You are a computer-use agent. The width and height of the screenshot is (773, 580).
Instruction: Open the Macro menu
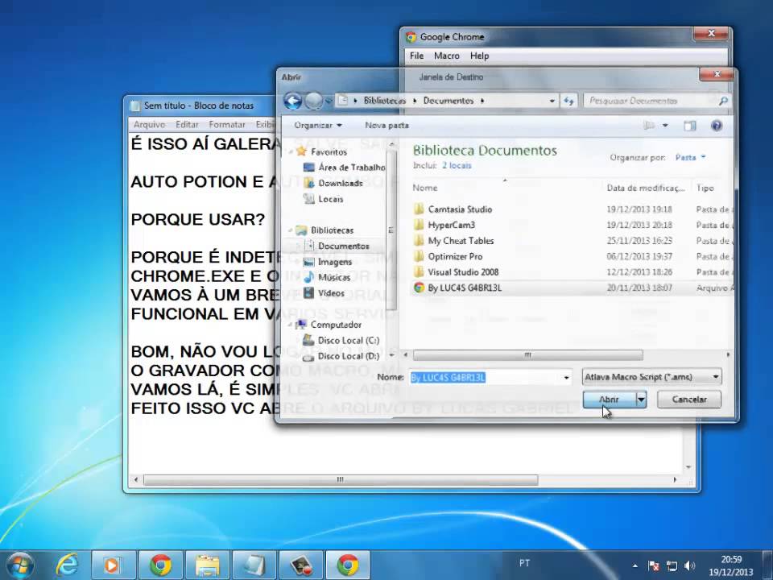coord(447,56)
